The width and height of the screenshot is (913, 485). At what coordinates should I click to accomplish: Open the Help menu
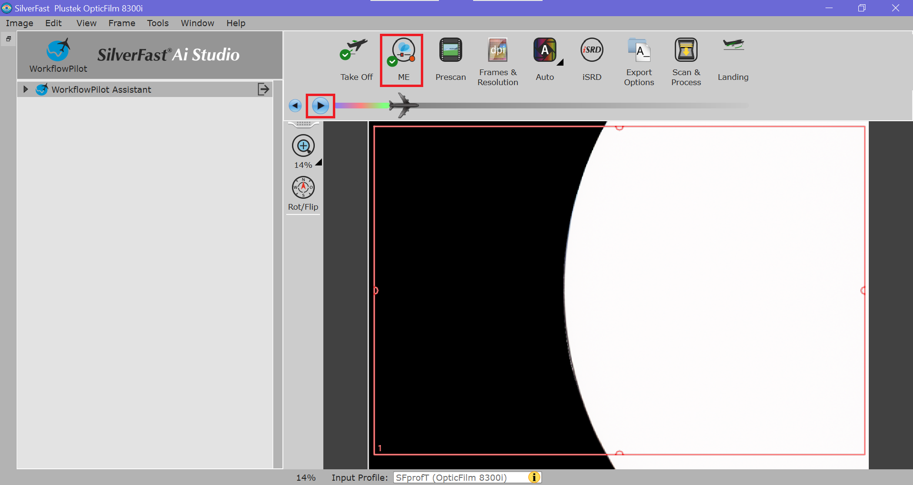point(236,23)
